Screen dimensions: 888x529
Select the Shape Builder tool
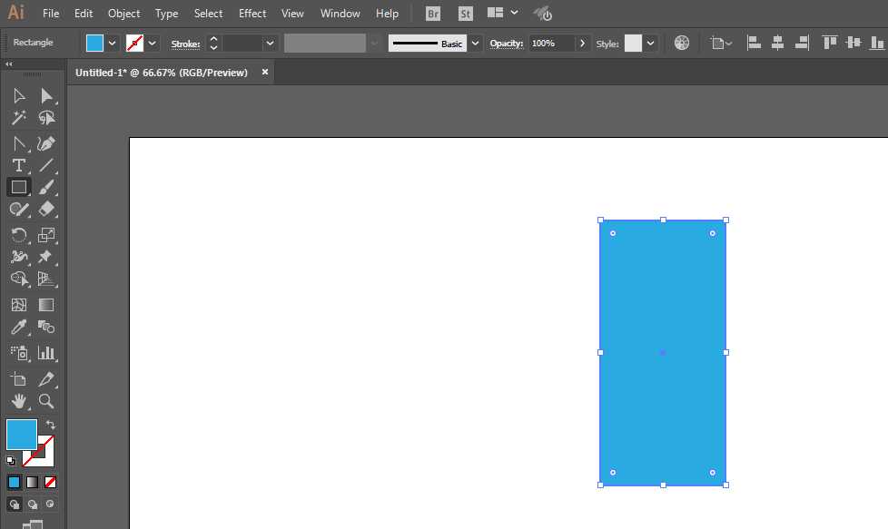[x=19, y=279]
